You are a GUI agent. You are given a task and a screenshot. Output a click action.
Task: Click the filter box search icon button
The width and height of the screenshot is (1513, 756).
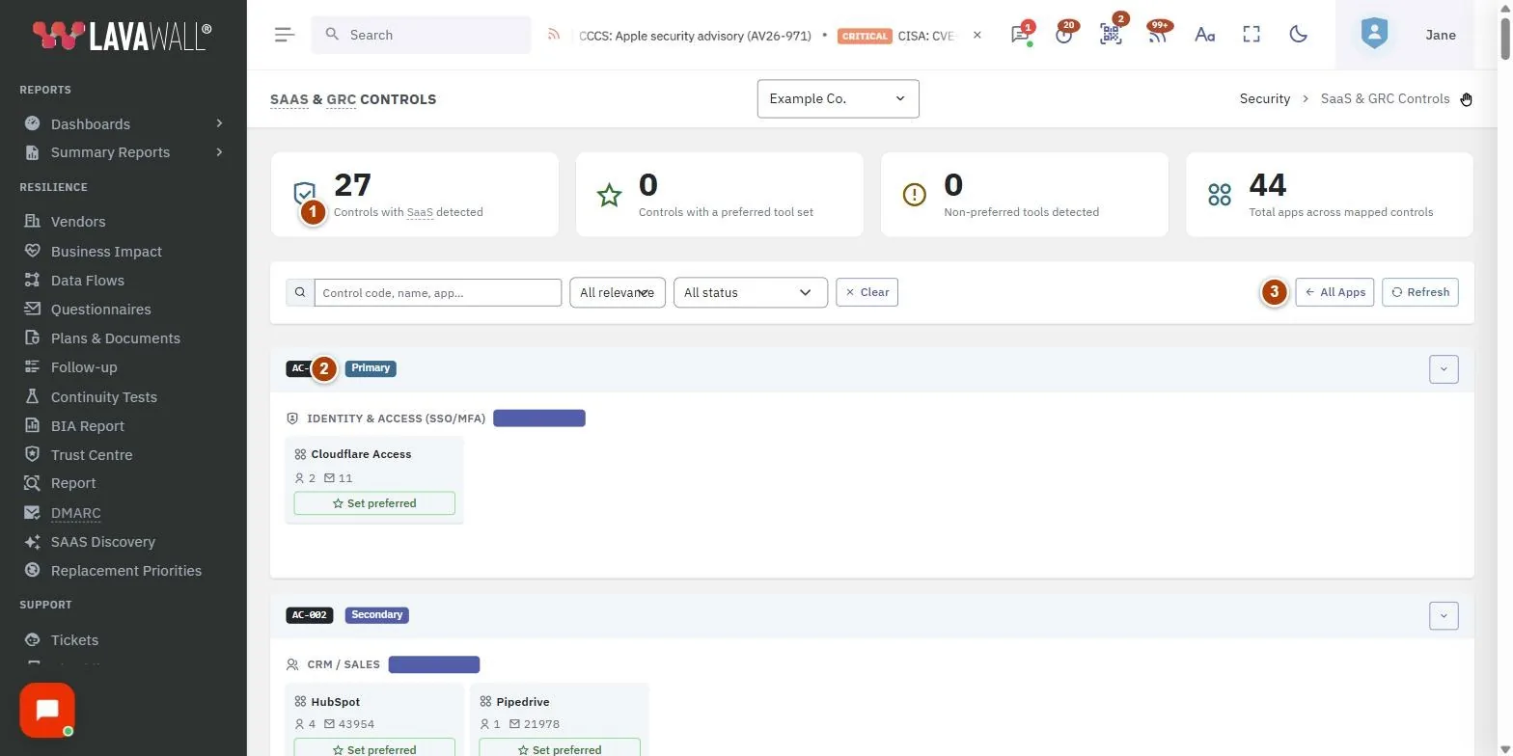coord(300,292)
